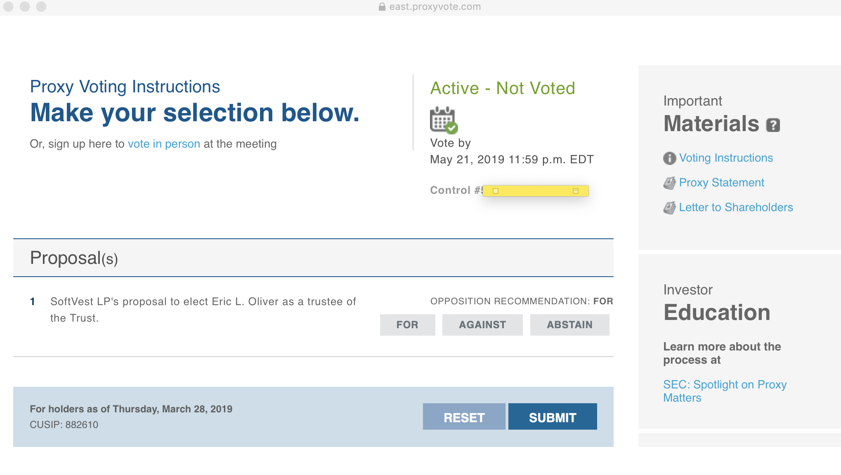The width and height of the screenshot is (841, 475).
Task: Click left handle on yellow control number highlight
Action: 496,191
